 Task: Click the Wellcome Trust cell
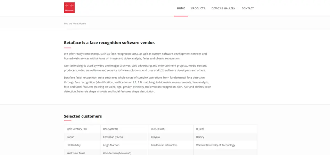[82, 152]
